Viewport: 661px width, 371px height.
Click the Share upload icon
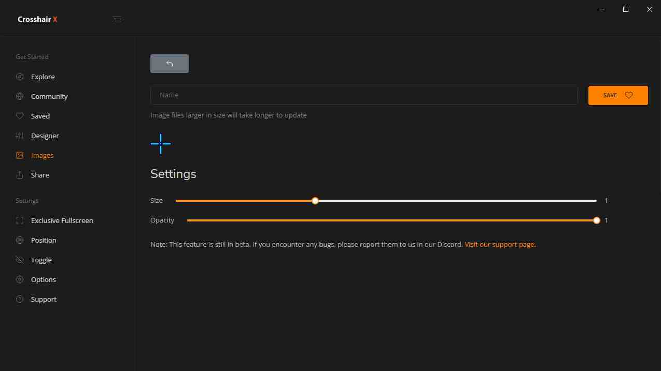tap(20, 175)
